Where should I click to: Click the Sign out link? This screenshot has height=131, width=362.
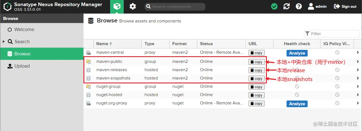(345, 7)
